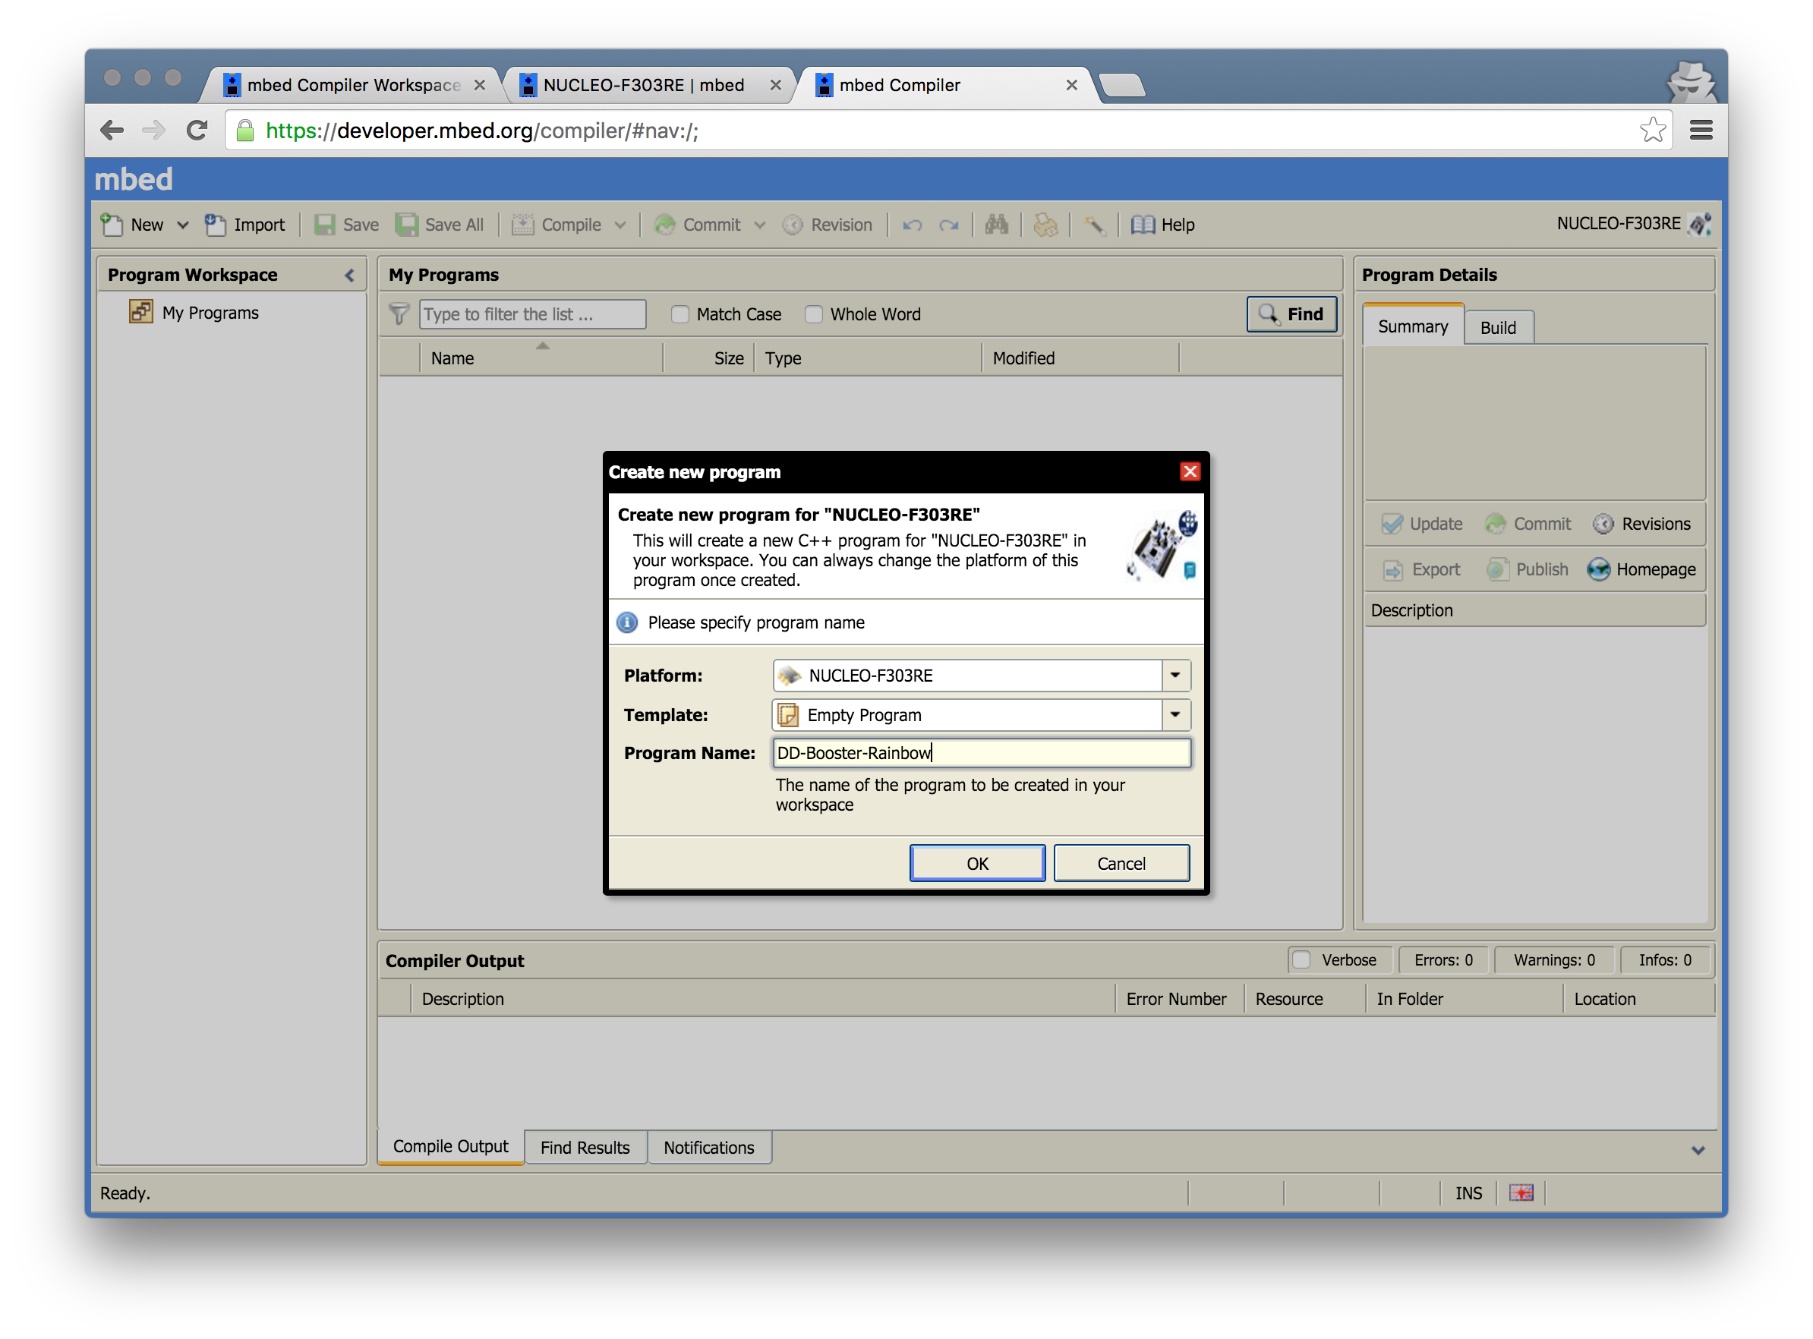
Task: Open the program Homepage
Action: tap(1641, 570)
